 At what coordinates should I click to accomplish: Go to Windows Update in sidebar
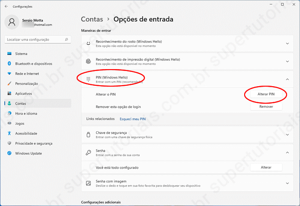pos(29,153)
